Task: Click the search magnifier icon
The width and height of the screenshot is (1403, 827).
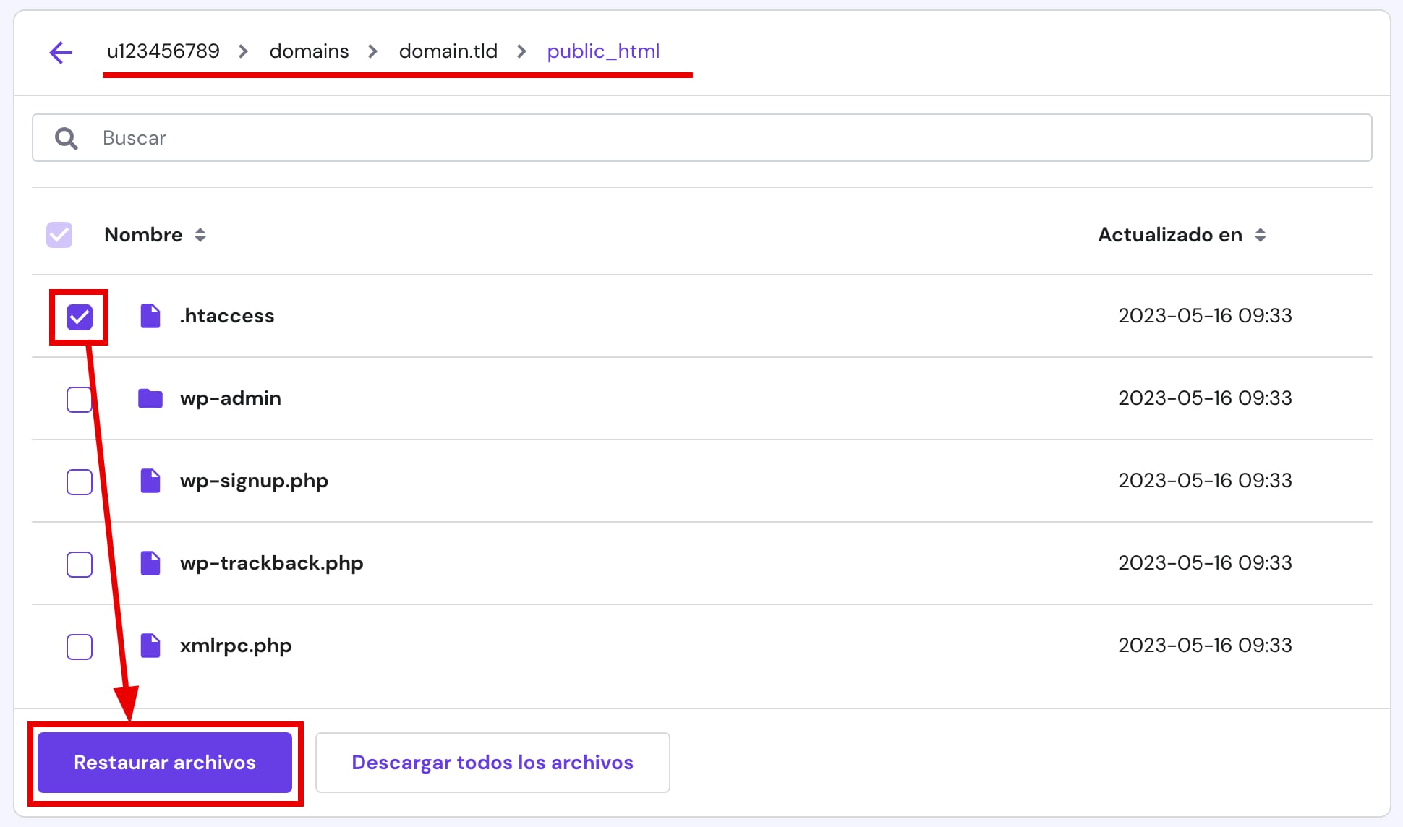Action: (x=66, y=138)
